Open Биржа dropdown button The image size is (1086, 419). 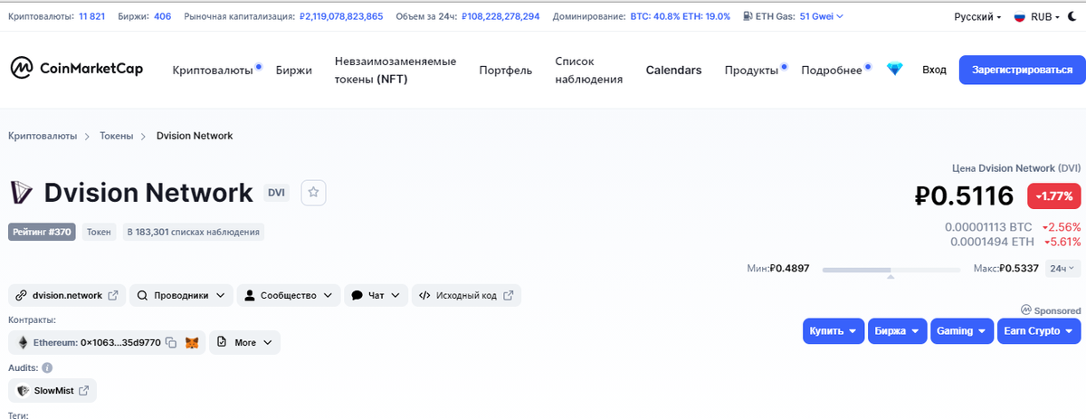pos(897,331)
